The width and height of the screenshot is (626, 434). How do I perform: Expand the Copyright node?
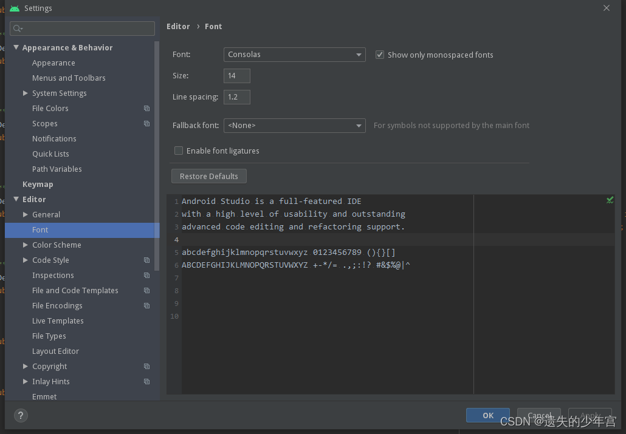pos(26,366)
